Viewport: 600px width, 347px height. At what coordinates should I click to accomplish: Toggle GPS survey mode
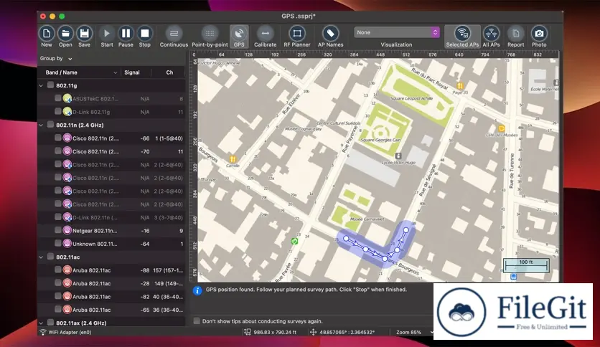239,37
